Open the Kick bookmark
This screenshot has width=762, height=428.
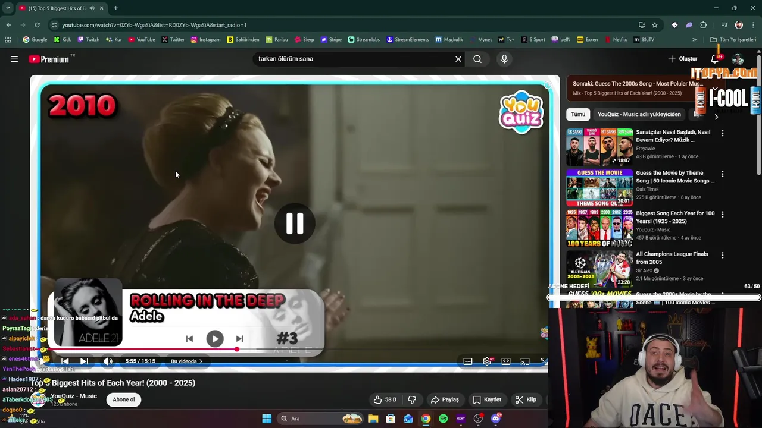click(x=62, y=40)
